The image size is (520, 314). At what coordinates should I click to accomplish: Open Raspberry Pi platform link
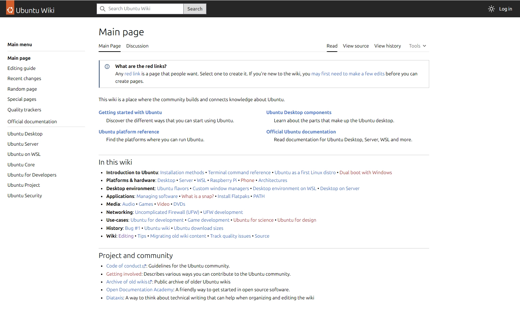223,180
